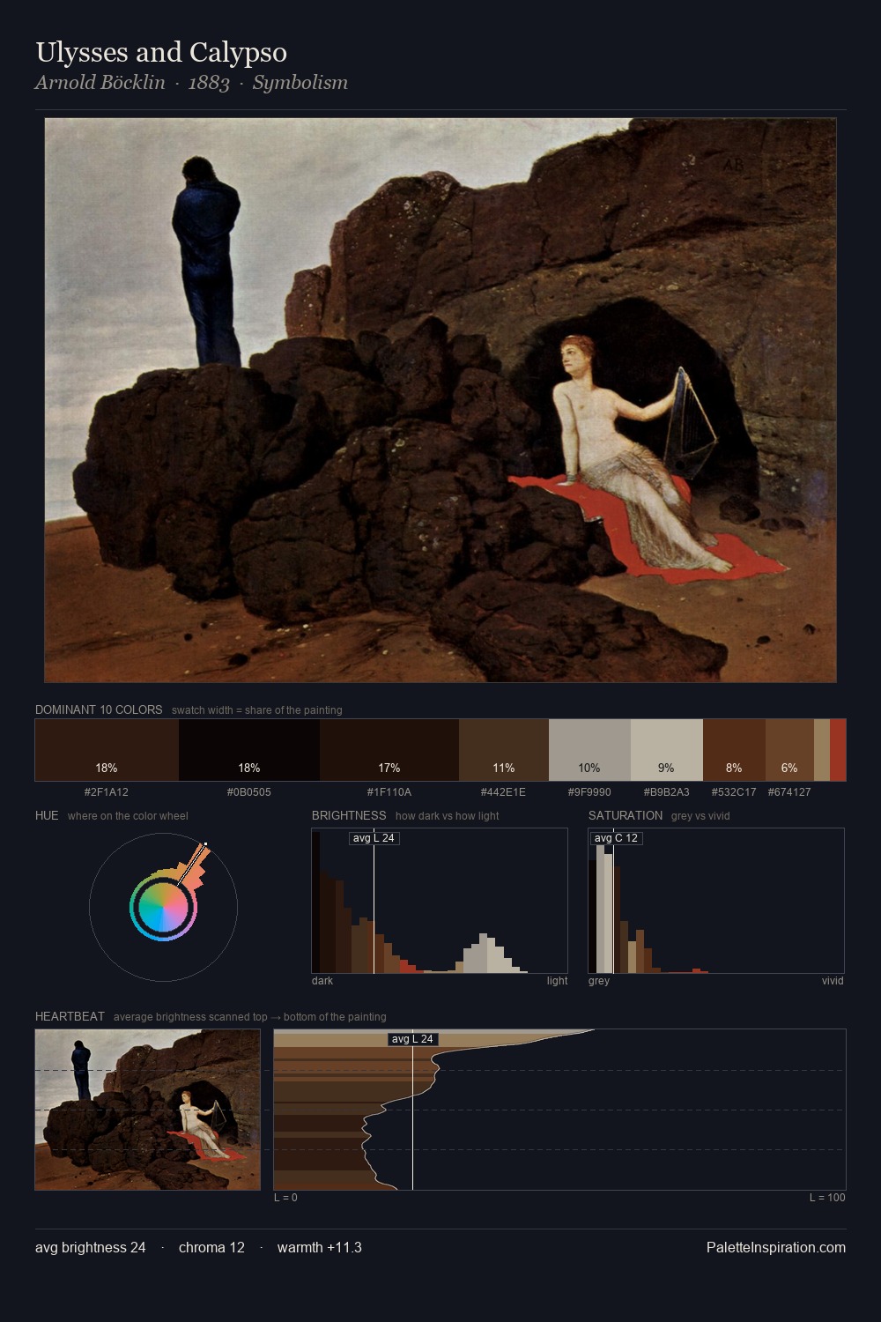Click the L = 0 axis label
The width and height of the screenshot is (881, 1322).
285,1198
